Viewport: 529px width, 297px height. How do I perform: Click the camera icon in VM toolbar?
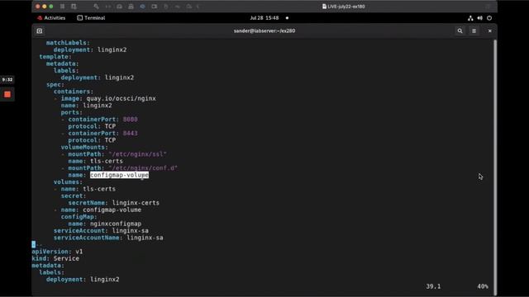click(x=155, y=7)
